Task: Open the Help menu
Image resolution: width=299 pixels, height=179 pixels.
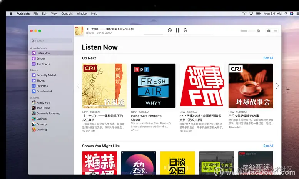Action: point(94,13)
